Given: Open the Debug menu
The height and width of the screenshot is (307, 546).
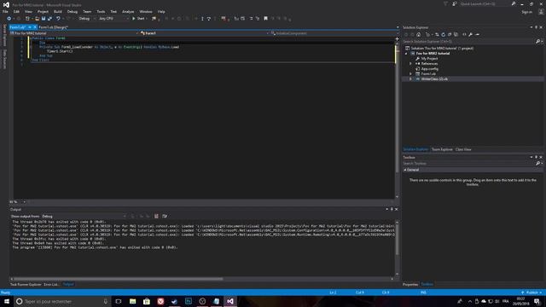Looking at the screenshot, I should (73, 11).
